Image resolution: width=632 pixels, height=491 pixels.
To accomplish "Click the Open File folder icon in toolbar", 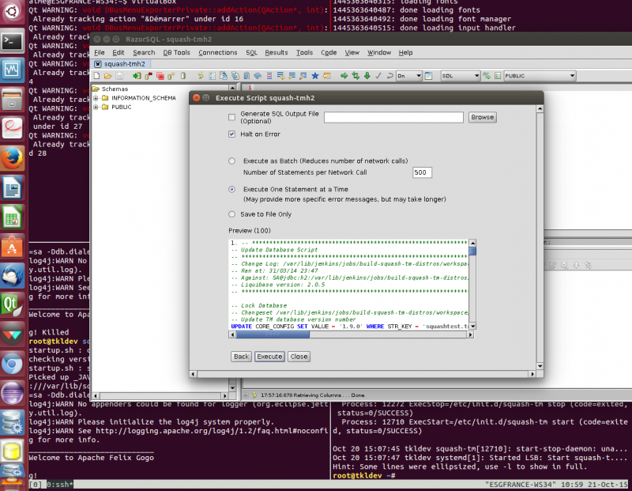I will click(107, 76).
